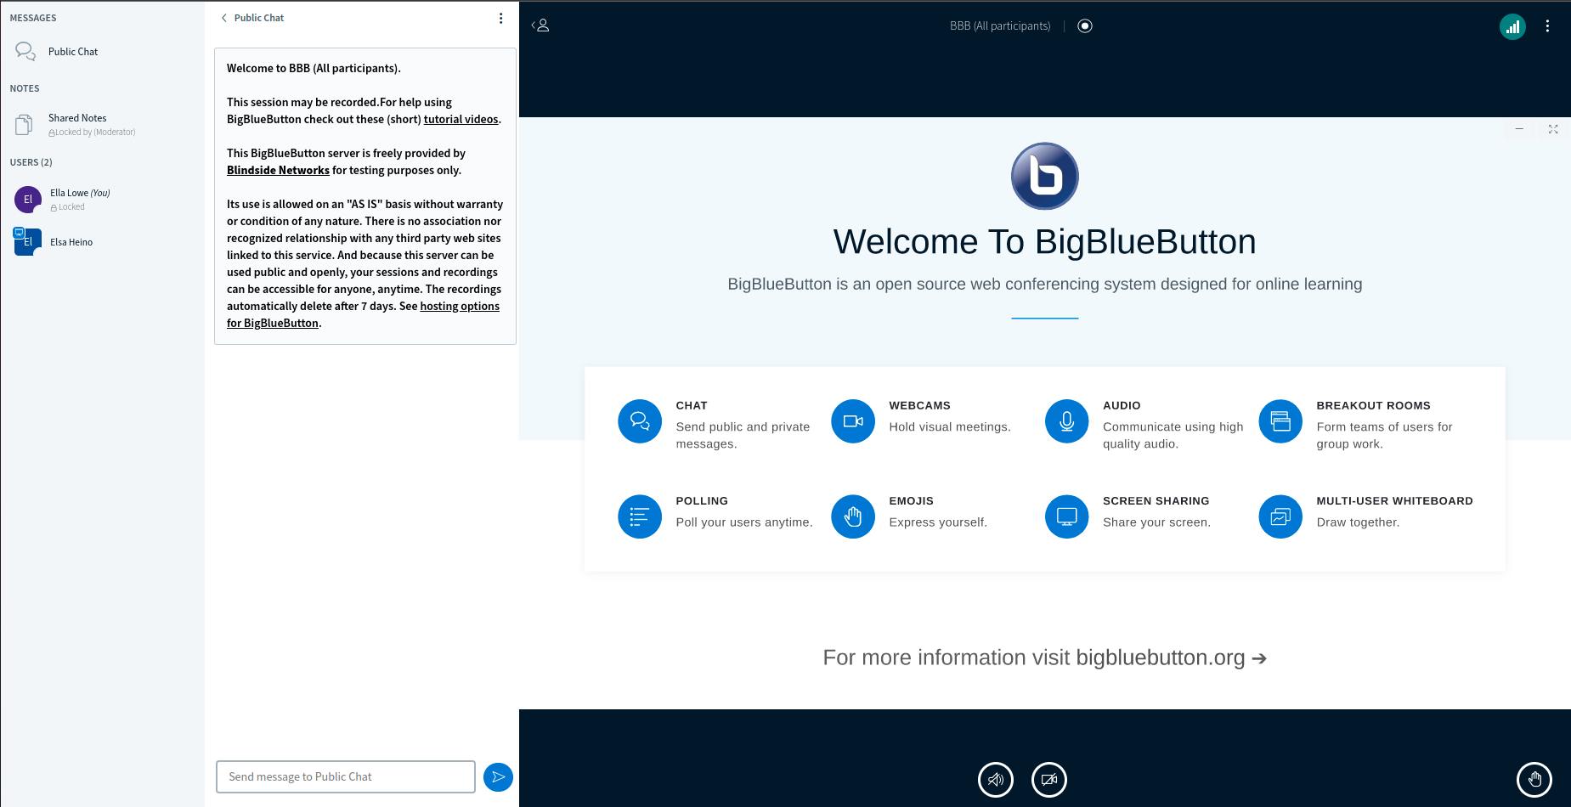Minimize the presentation area
Viewport: 1571px width, 807px height.
pos(1519,129)
